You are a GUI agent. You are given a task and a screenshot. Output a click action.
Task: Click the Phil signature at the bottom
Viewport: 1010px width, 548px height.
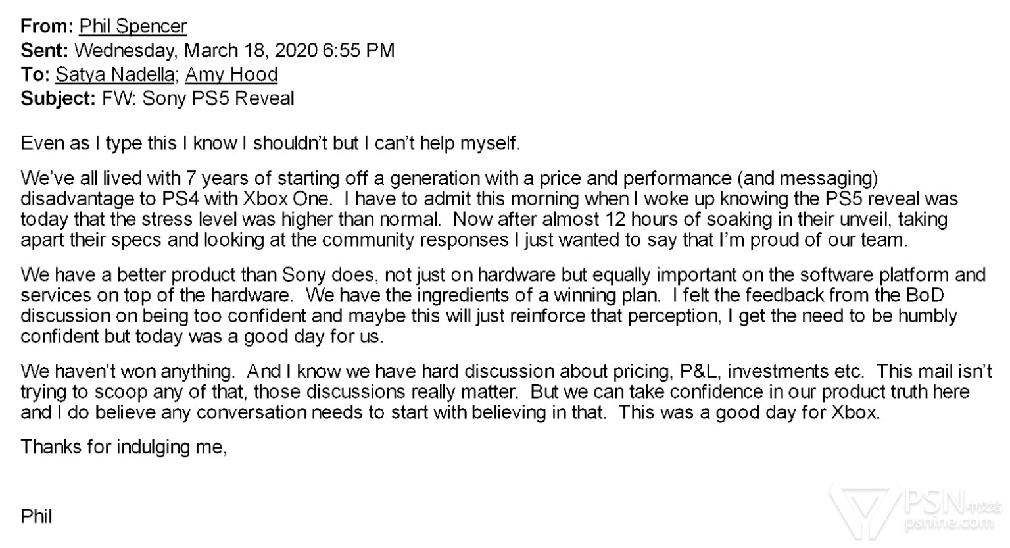(x=36, y=516)
